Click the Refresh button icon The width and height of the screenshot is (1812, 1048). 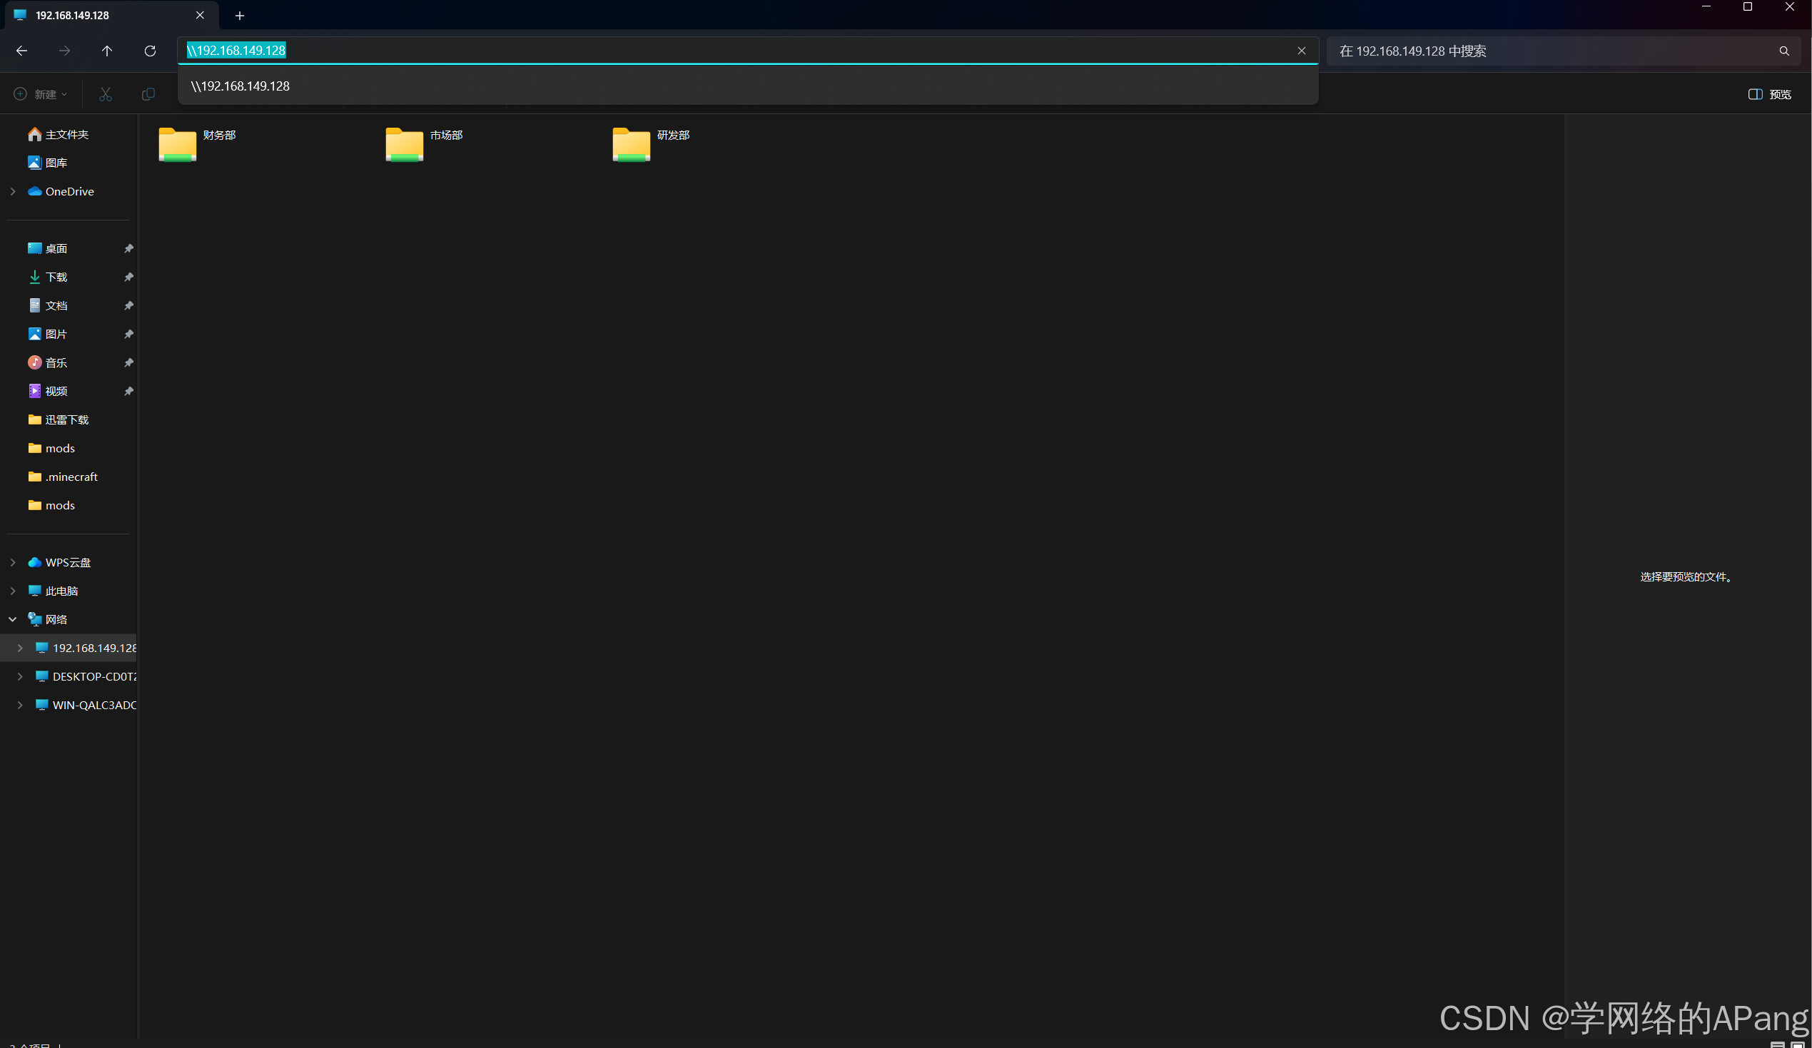pos(150,51)
